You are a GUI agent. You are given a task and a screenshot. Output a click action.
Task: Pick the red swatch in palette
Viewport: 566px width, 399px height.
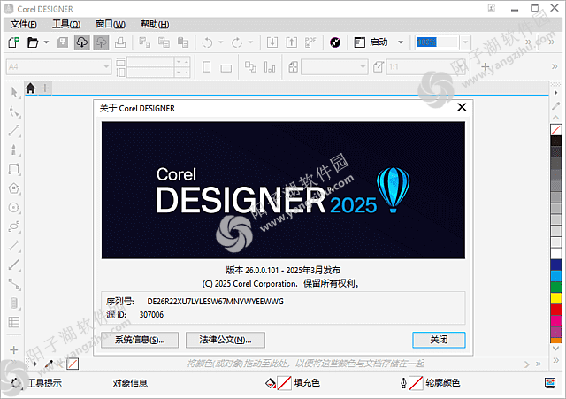(x=556, y=310)
